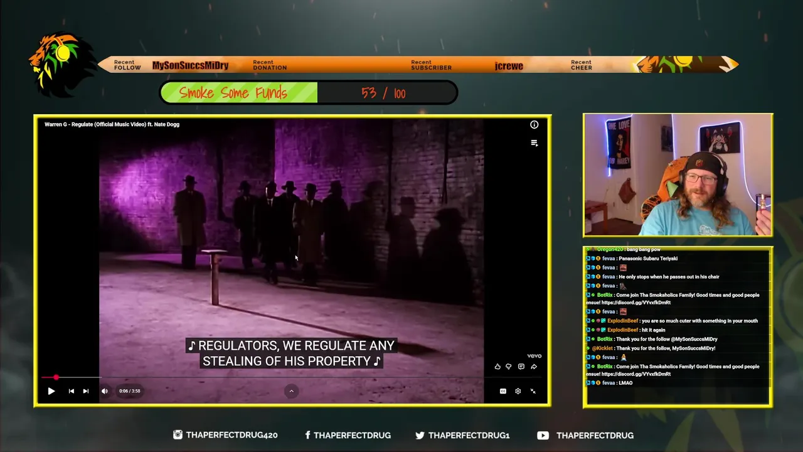The width and height of the screenshot is (803, 452).
Task: Click the YouTube icon in footer
Action: click(x=543, y=435)
